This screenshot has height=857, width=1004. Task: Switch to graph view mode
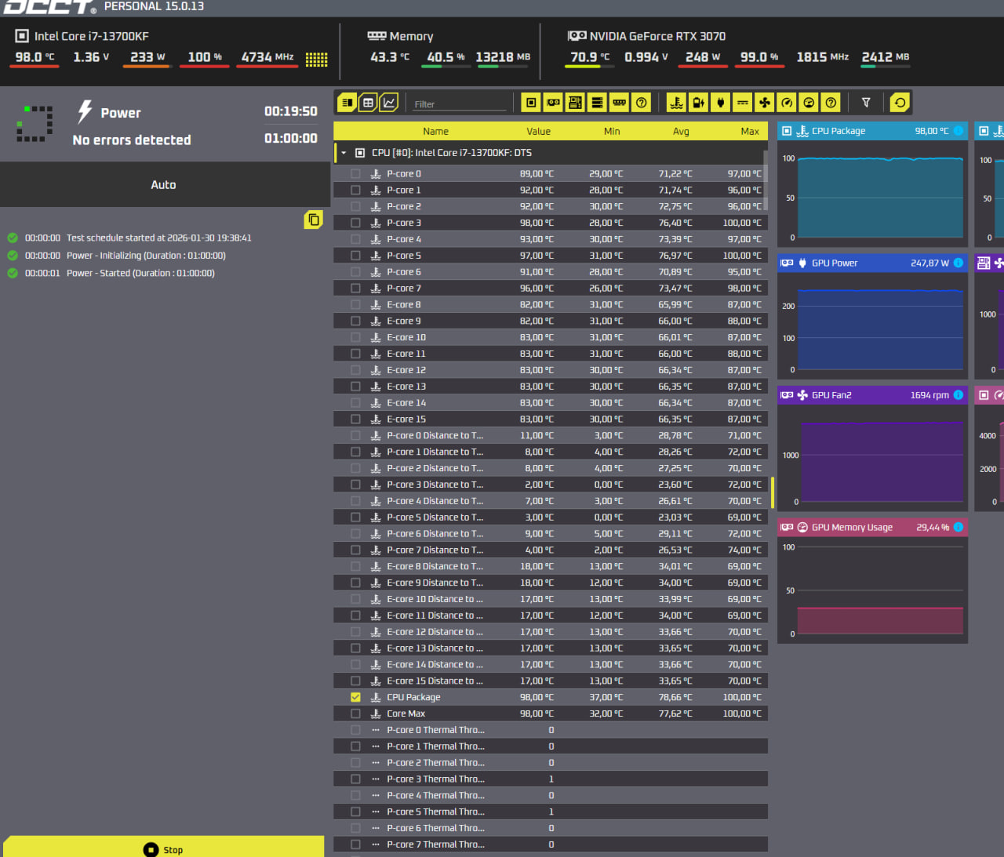(x=389, y=103)
